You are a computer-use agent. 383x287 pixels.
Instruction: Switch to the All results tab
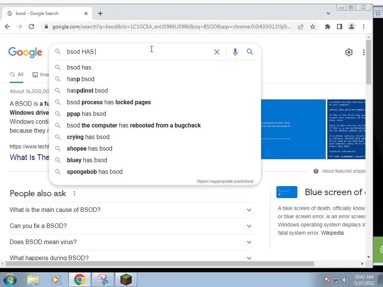pyautogui.click(x=16, y=75)
